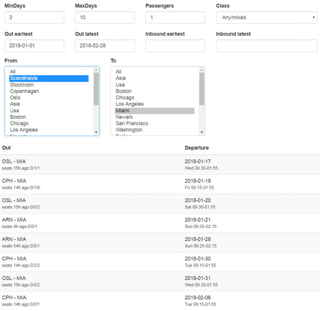Click the MinDays input field

(34, 17)
